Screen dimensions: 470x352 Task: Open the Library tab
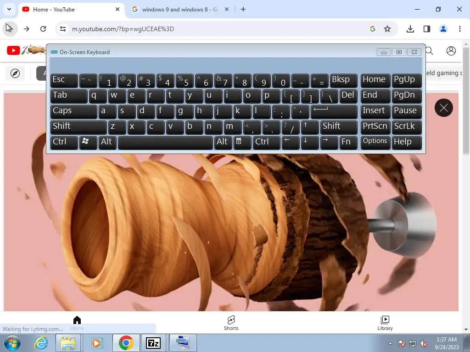point(385,323)
